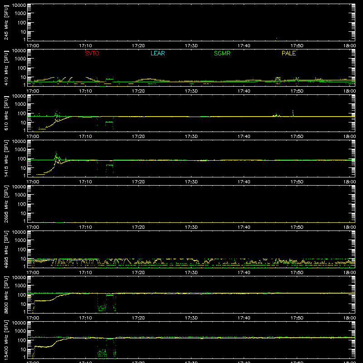363x363 pixels.
Task: Select the '8800 MHz [SFU]' axis label
Action: [6, 294]
